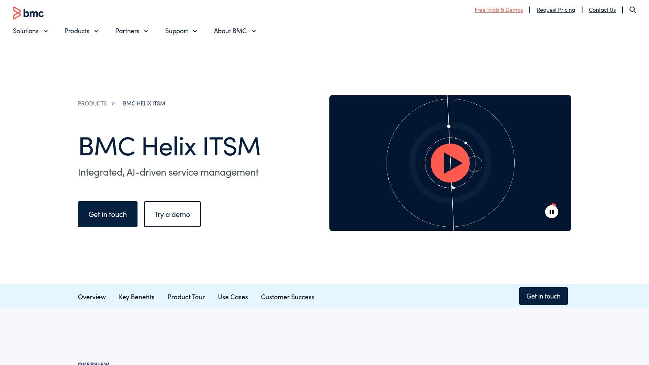Click Try a demo button

(x=172, y=214)
